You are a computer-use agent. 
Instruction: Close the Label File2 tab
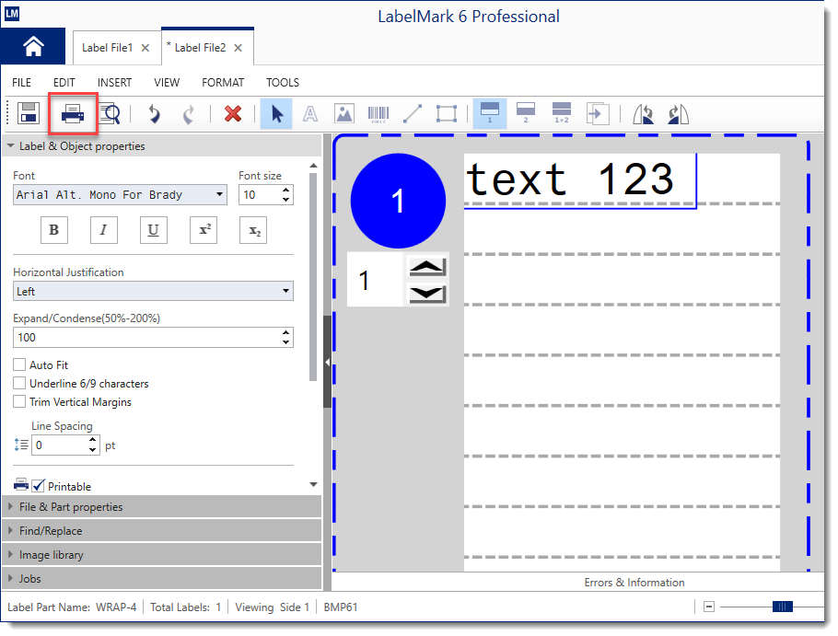(239, 48)
